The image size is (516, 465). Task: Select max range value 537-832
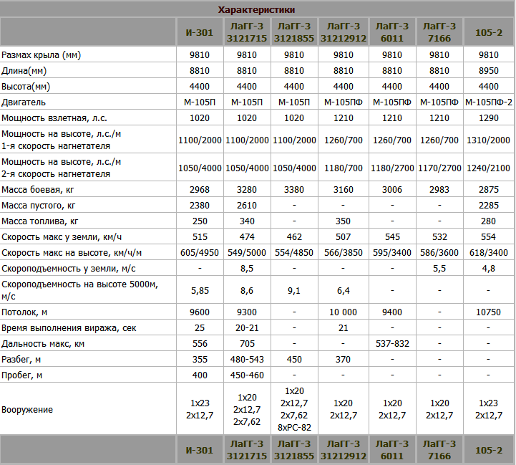click(x=392, y=344)
